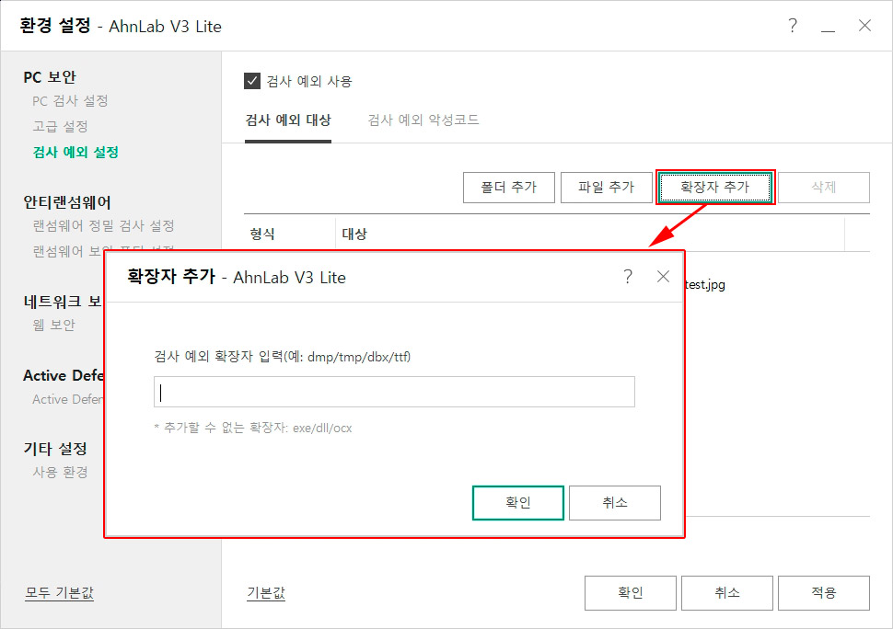Focus the 검사 예외 확장자 입력 field
The image size is (893, 629).
coord(394,392)
